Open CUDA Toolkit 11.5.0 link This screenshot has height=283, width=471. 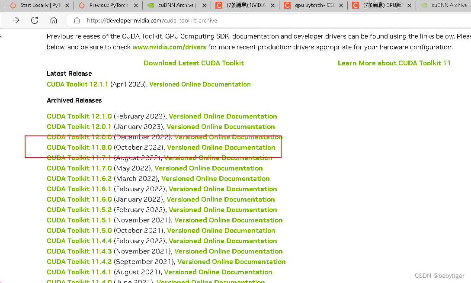point(79,231)
